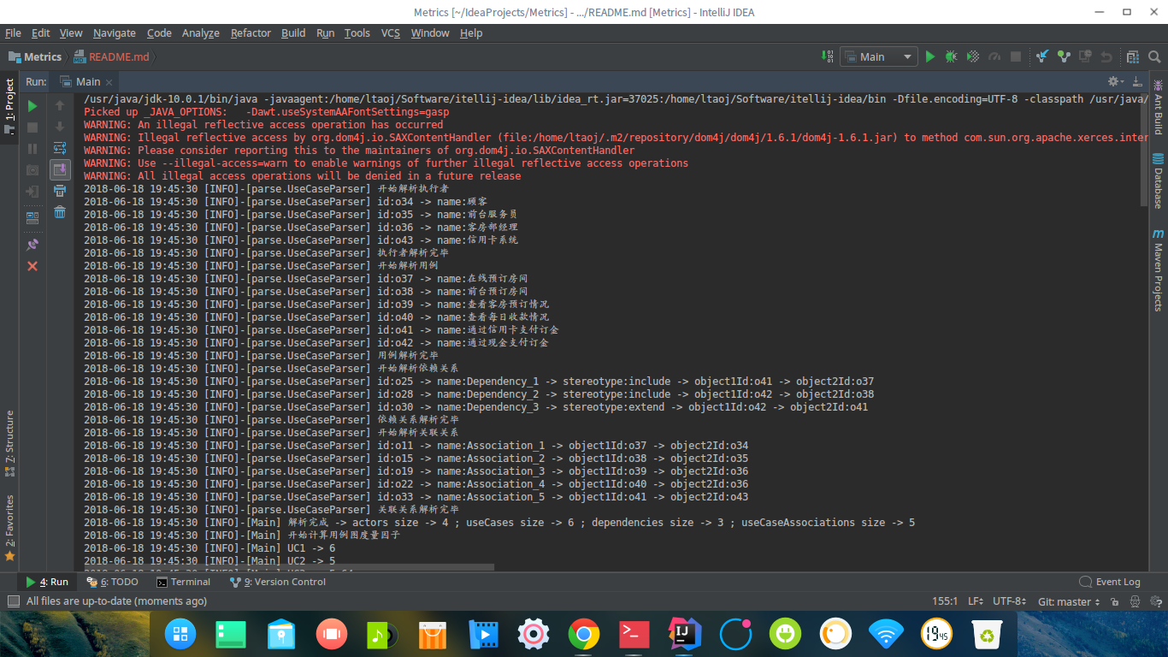
Task: Click the Pause output icon in Run panel
Action: pyautogui.click(x=32, y=149)
